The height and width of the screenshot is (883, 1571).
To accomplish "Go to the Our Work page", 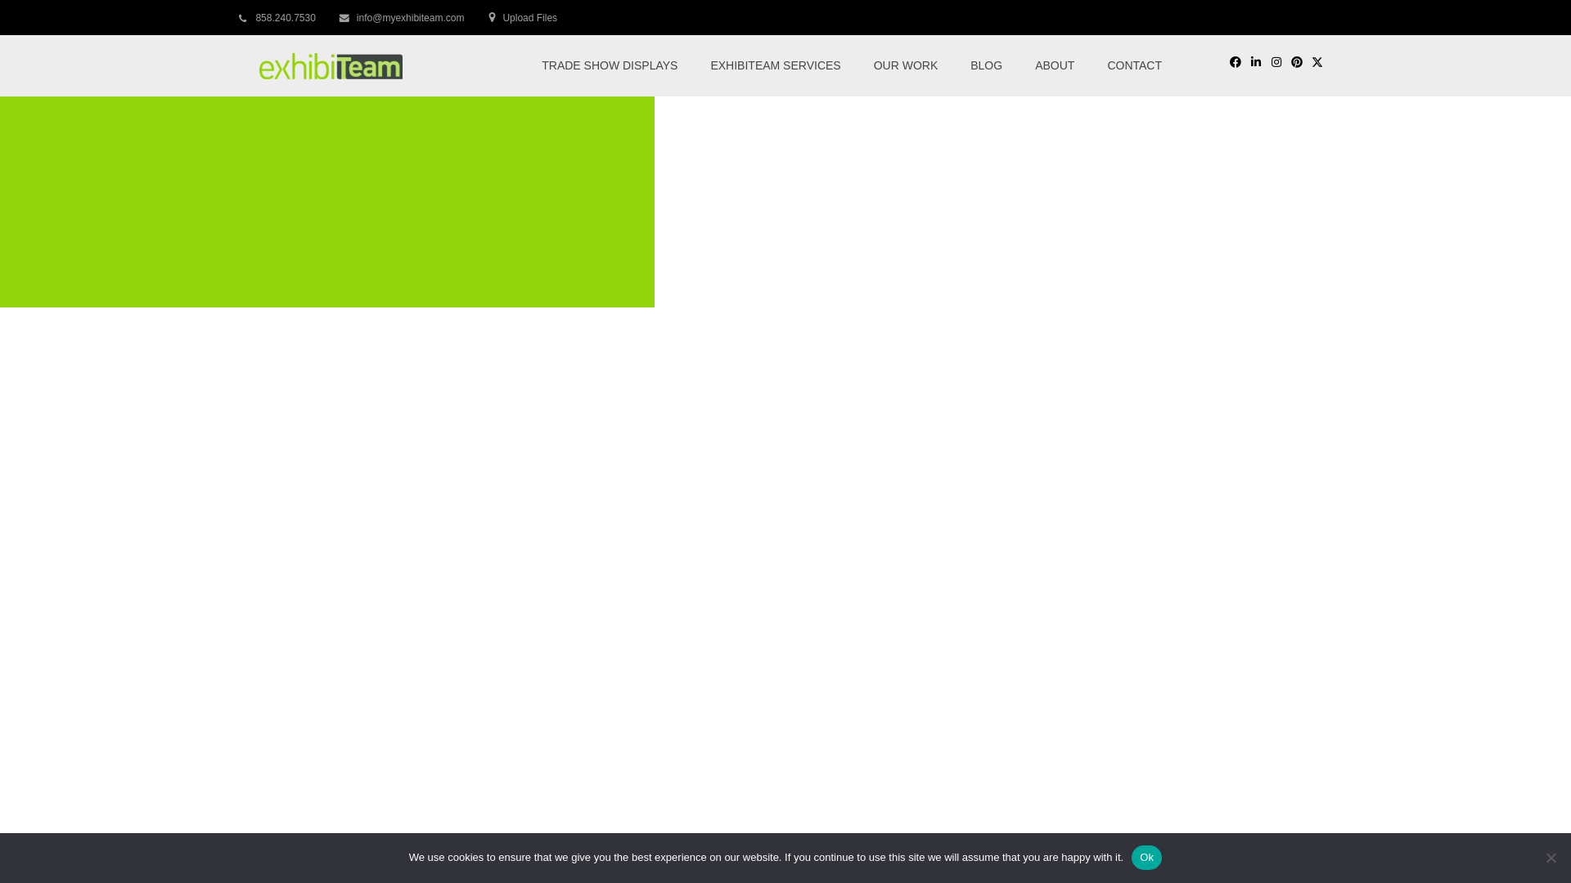I will (x=905, y=65).
